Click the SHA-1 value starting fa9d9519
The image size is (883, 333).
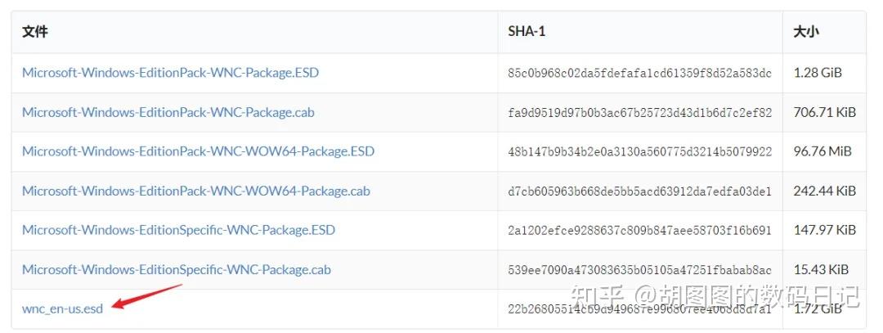tap(639, 113)
